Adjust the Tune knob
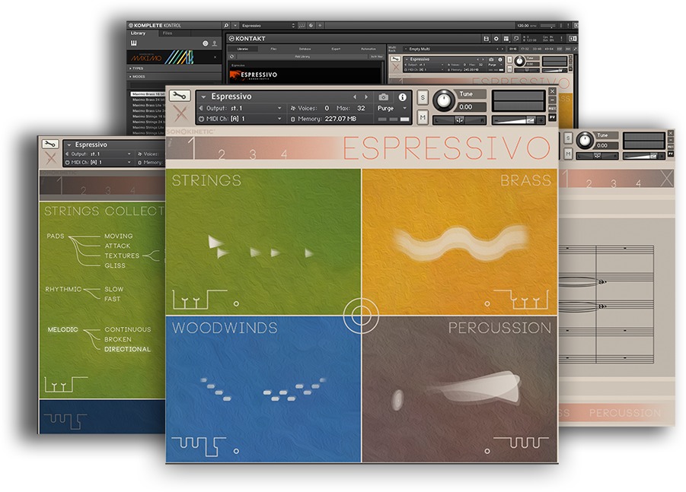 (x=442, y=100)
